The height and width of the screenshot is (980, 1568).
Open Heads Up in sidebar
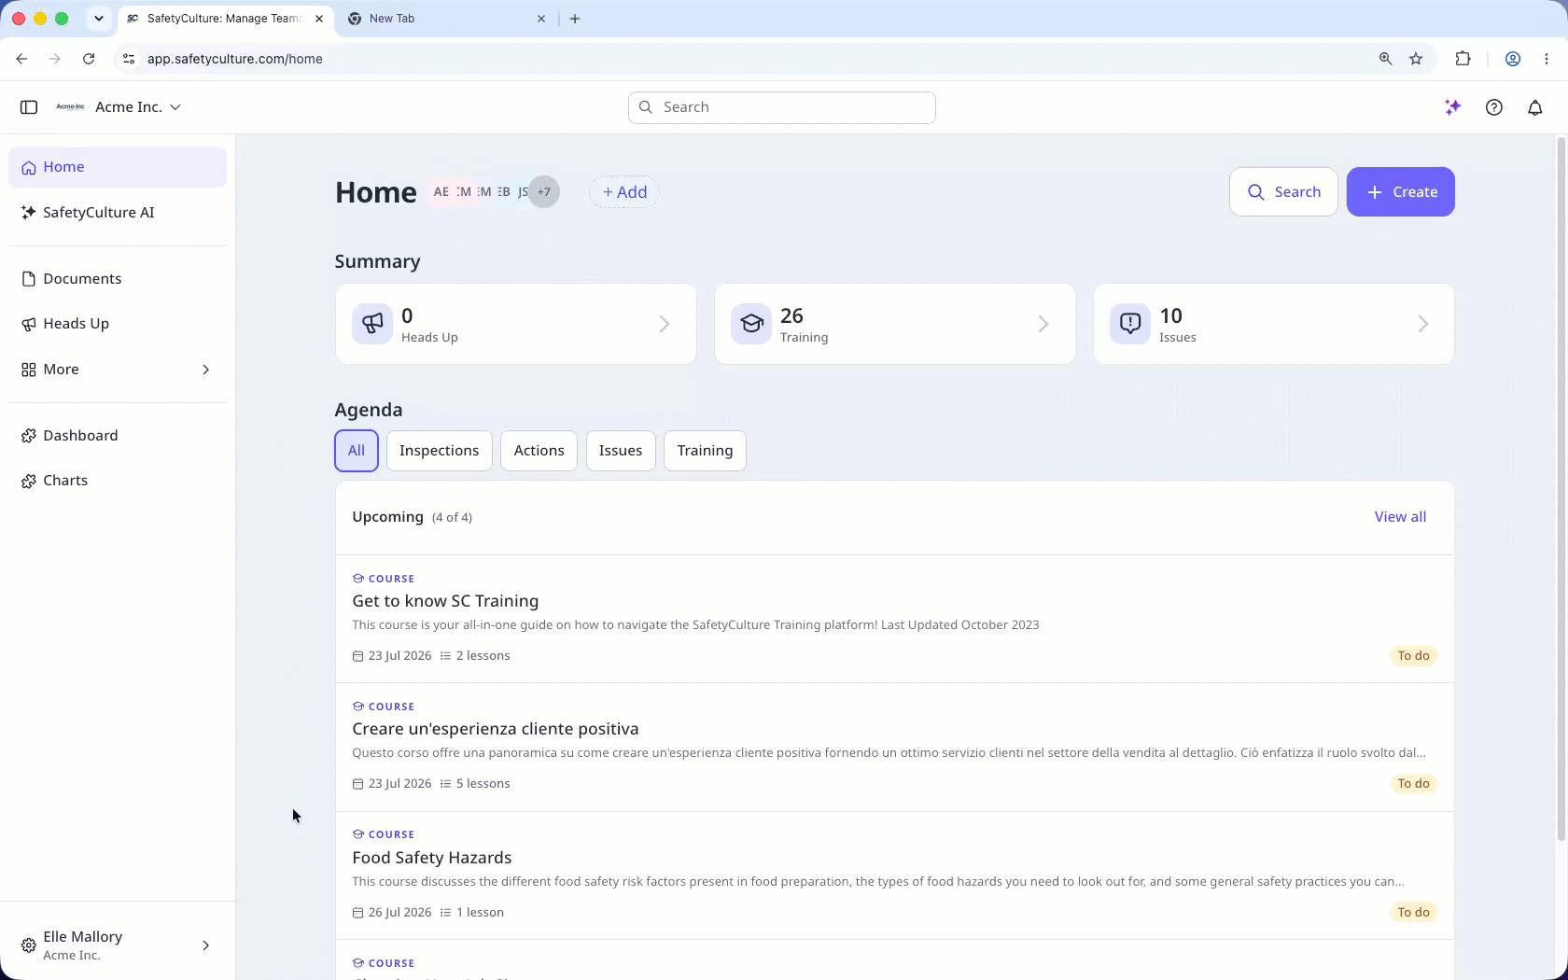tap(118, 324)
